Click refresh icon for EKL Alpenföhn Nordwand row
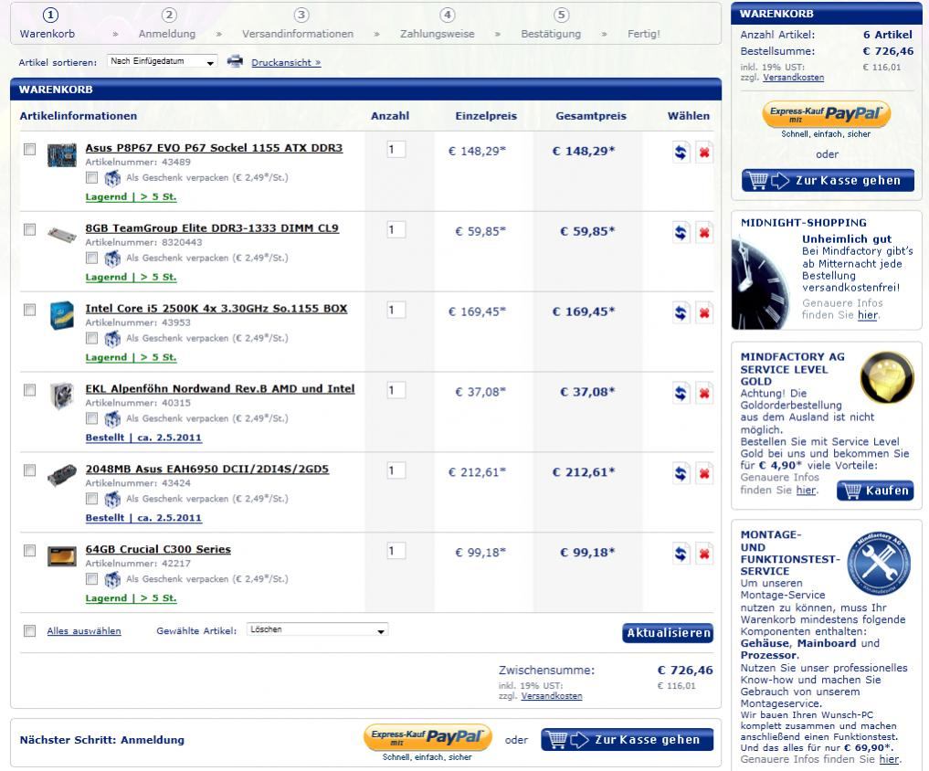 click(681, 393)
